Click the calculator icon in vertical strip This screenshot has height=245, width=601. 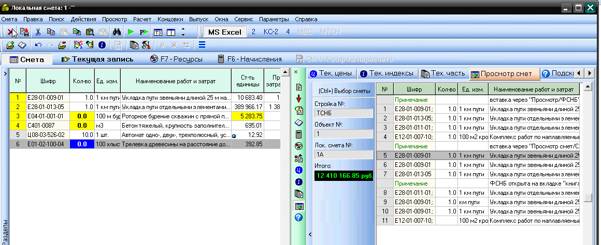[299, 134]
